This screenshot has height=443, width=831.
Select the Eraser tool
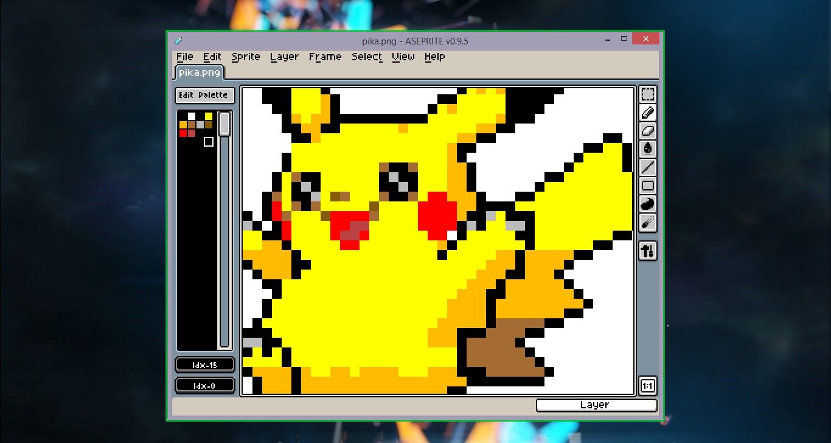pos(648,131)
